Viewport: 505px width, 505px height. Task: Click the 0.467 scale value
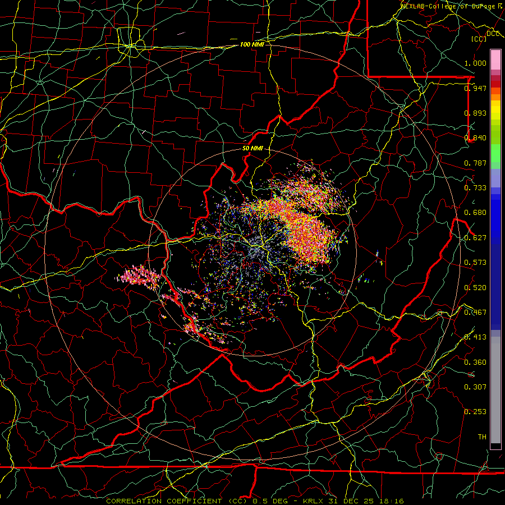[475, 313]
